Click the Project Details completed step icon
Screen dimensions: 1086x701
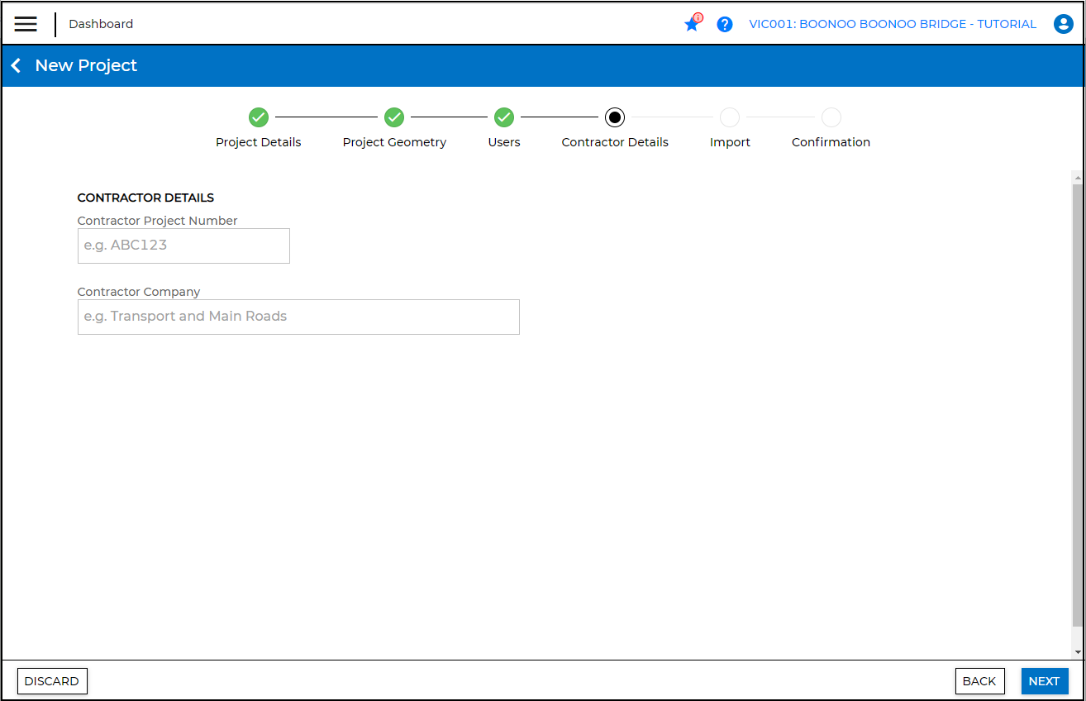point(259,117)
